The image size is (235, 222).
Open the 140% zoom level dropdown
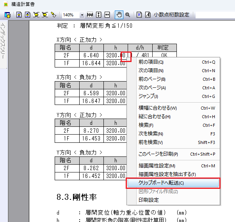pos(82,15)
